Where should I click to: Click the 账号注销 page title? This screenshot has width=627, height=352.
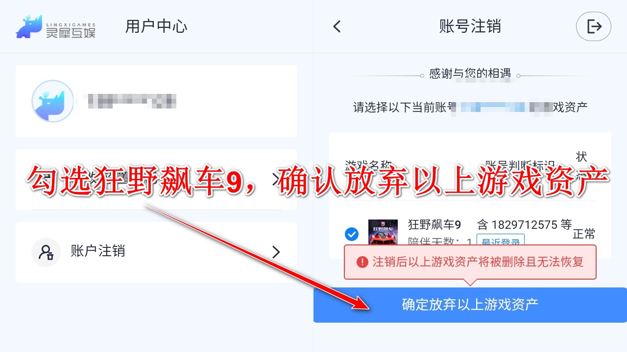pyautogui.click(x=470, y=26)
